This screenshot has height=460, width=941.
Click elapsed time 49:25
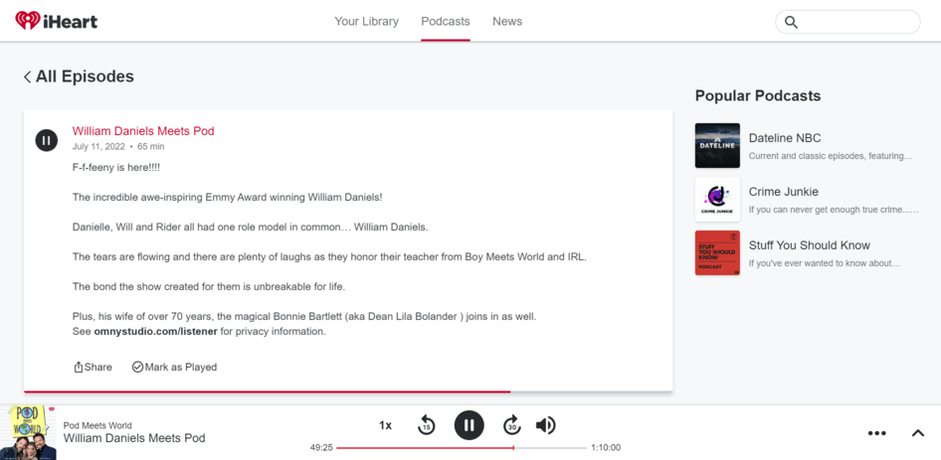pyautogui.click(x=321, y=448)
